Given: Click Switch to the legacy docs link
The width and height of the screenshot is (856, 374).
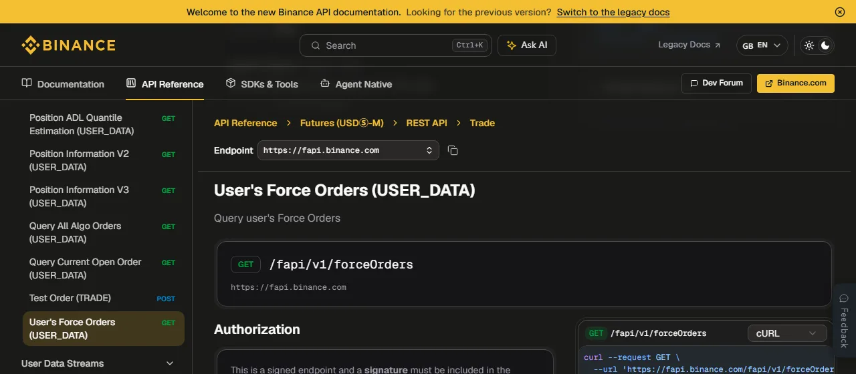Looking at the screenshot, I should [x=613, y=12].
